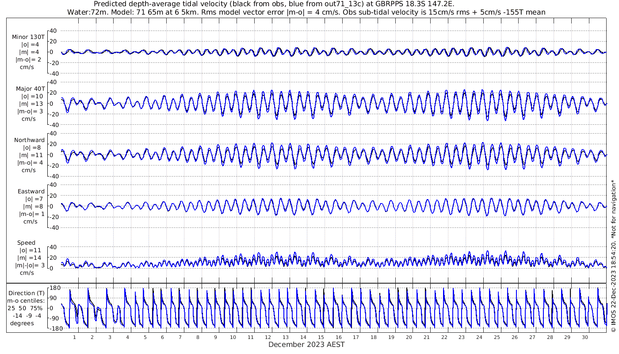Select the 'Eastward' panel label
Image resolution: width=619 pixels, height=354 pixels.
click(x=31, y=192)
